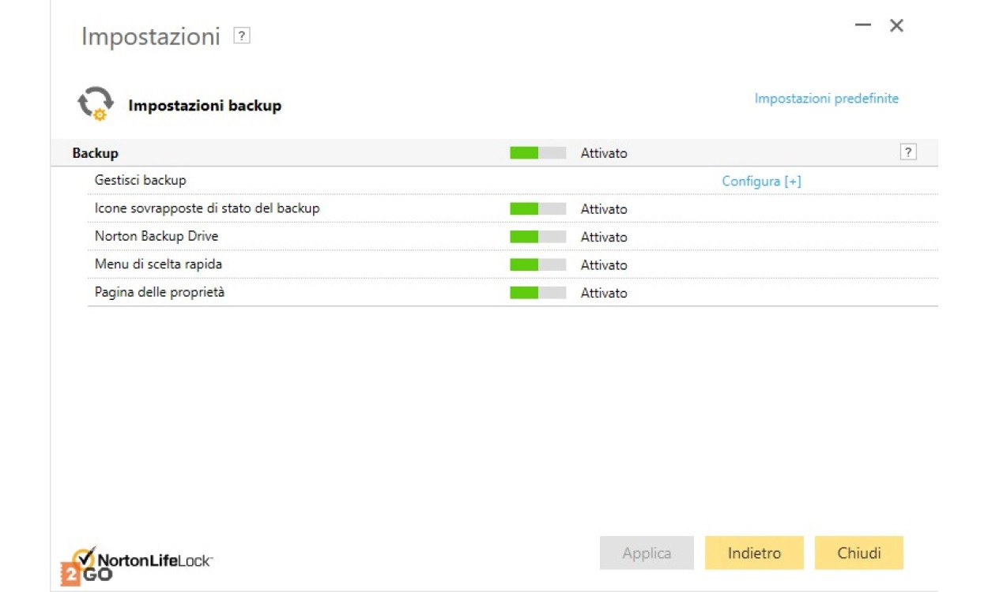
Task: Select the Gestisci backup row label
Action: pyautogui.click(x=140, y=181)
